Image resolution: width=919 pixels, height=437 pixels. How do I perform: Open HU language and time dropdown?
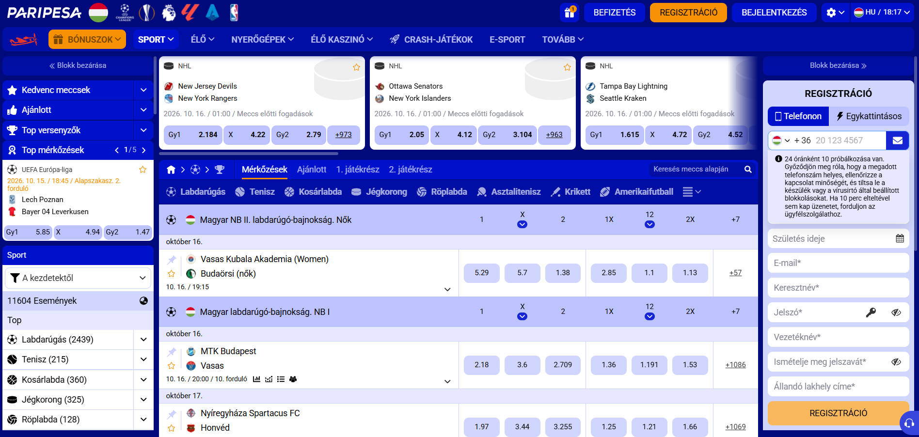click(882, 13)
